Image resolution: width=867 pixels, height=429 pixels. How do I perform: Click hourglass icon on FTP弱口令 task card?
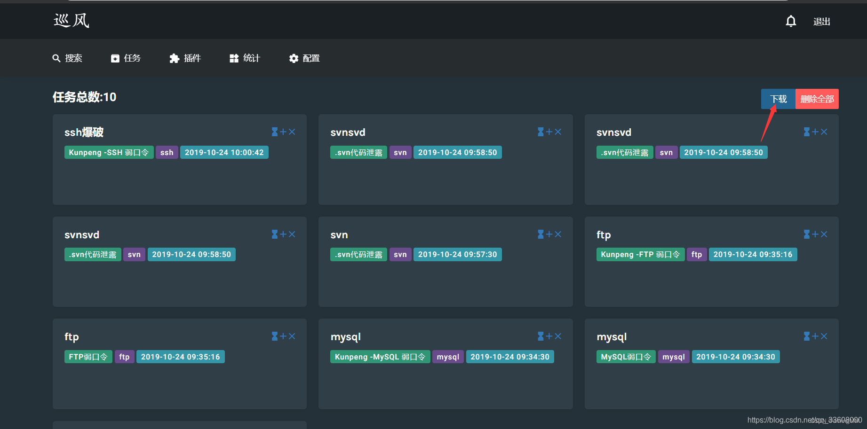tap(275, 336)
